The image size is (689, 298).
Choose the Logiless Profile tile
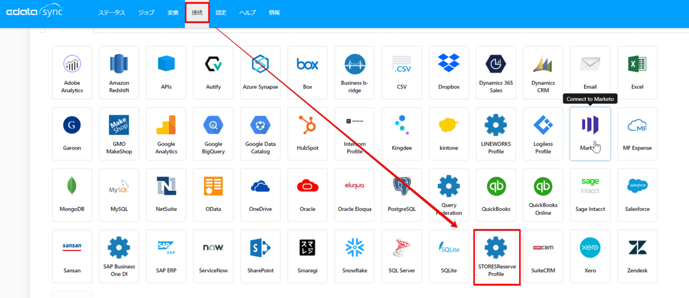pyautogui.click(x=543, y=134)
